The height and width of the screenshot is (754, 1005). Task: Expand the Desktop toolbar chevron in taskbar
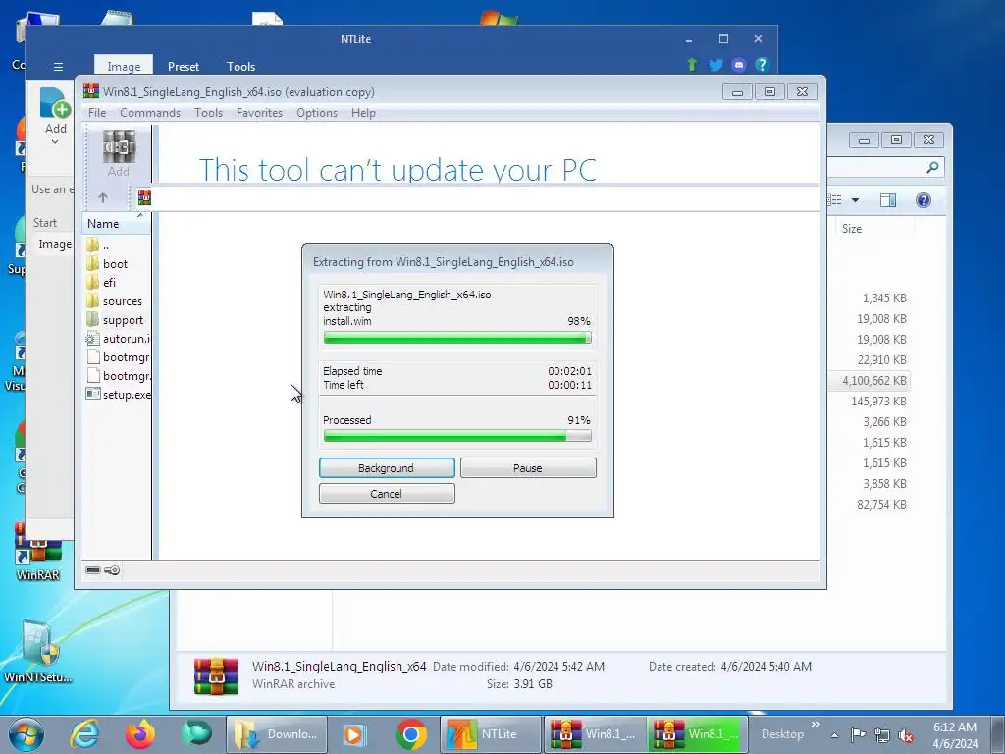pos(816,725)
